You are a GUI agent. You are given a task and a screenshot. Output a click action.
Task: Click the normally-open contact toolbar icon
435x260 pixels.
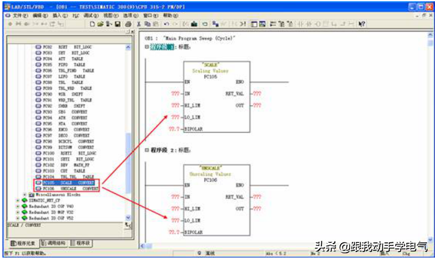click(301, 24)
